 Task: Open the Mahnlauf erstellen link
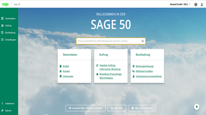[144, 71]
